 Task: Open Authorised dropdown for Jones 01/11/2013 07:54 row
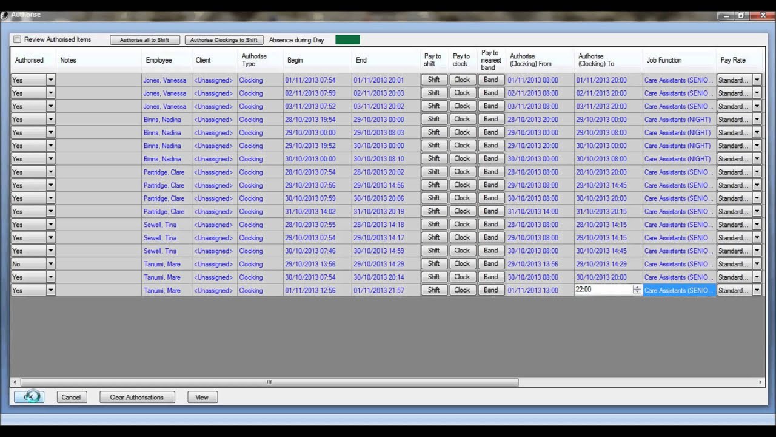pyautogui.click(x=51, y=80)
